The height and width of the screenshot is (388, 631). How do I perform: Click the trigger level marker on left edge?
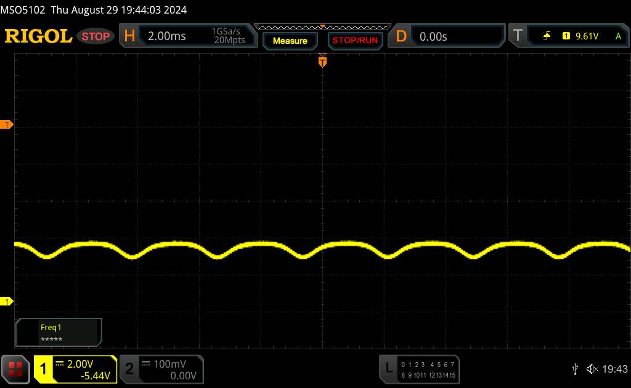(x=7, y=125)
